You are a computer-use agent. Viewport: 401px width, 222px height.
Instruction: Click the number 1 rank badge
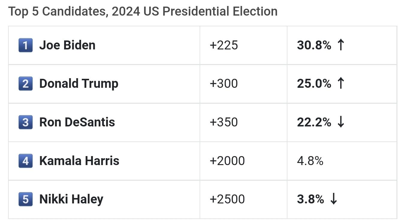pos(25,45)
